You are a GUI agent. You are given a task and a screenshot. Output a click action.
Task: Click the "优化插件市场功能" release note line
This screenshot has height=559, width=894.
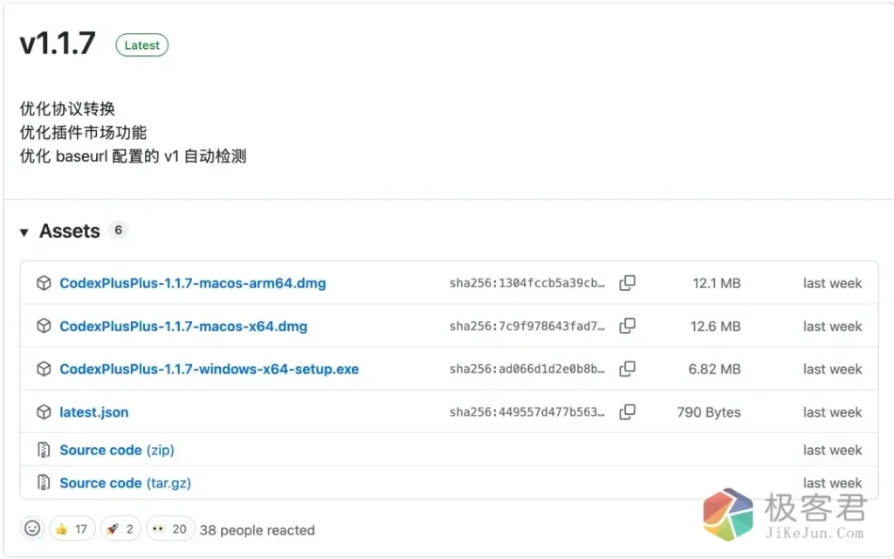[x=83, y=133]
